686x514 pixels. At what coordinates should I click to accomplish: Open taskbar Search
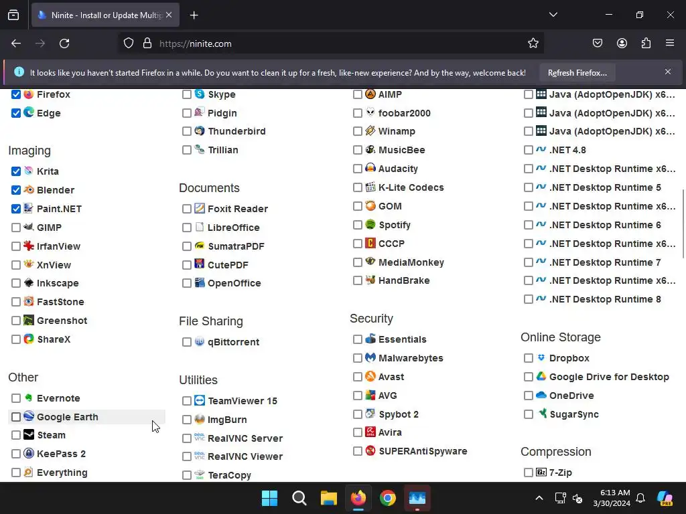point(299,498)
